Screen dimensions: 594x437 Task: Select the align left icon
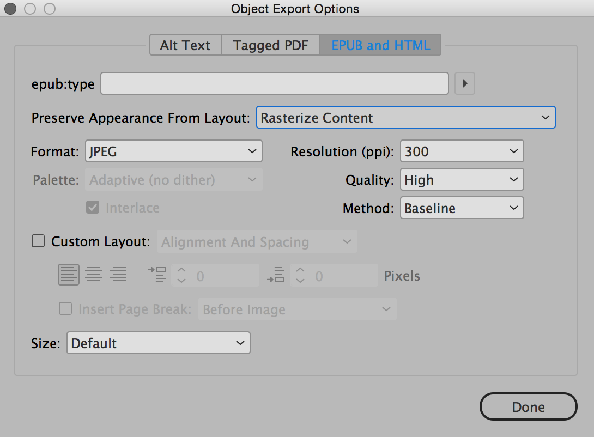[x=69, y=275]
